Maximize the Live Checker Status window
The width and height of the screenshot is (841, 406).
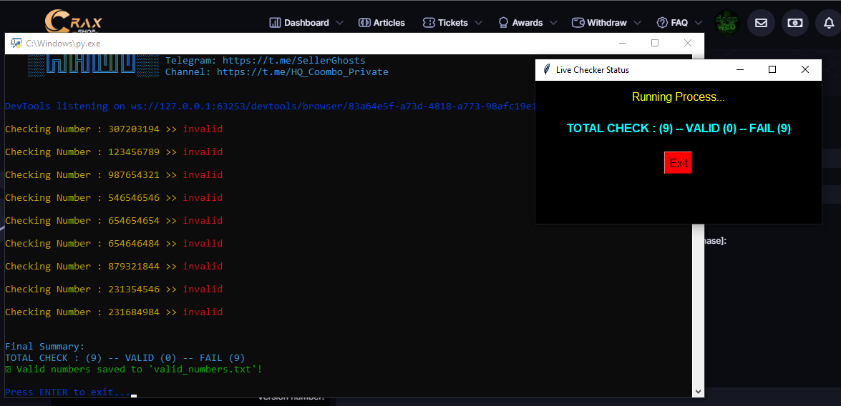(x=772, y=69)
